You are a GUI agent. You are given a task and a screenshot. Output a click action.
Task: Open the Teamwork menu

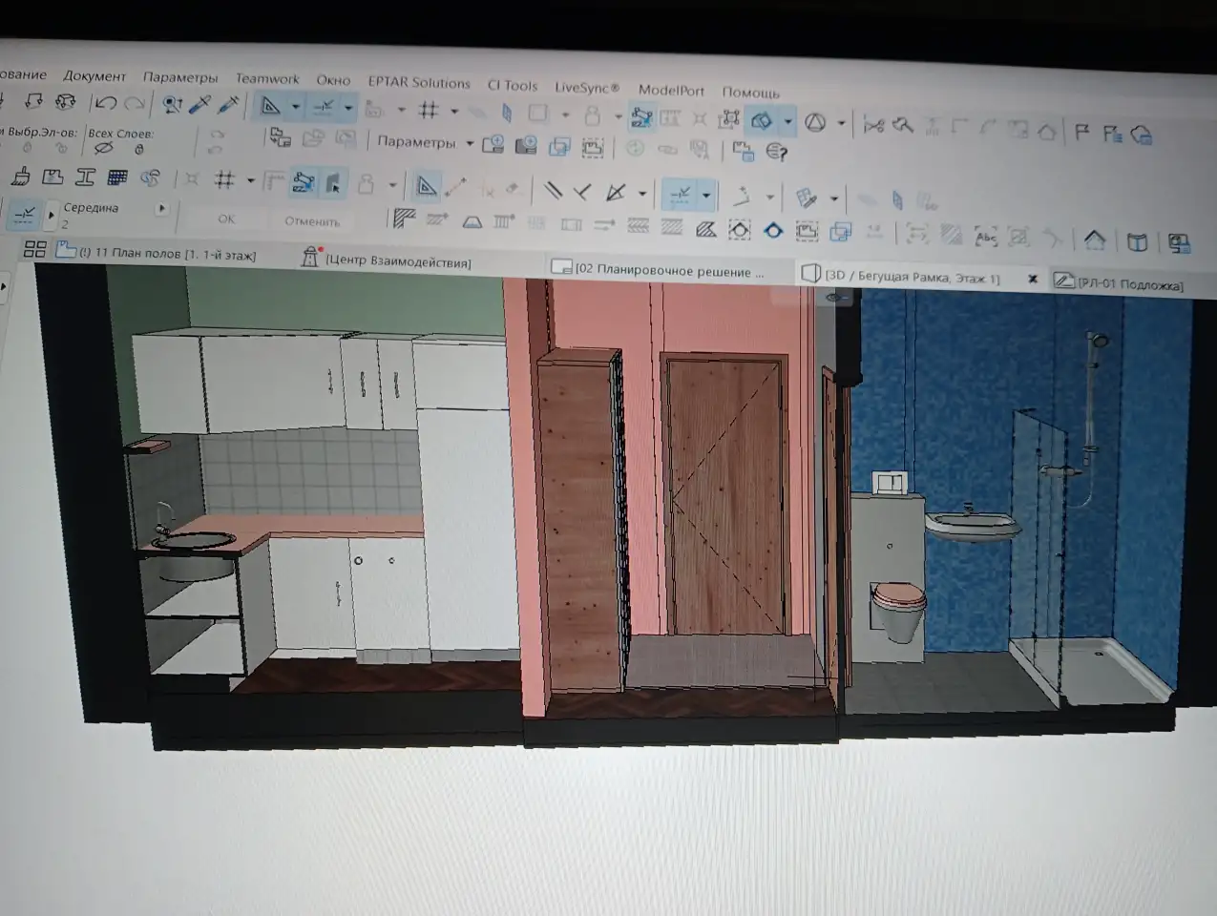point(267,79)
